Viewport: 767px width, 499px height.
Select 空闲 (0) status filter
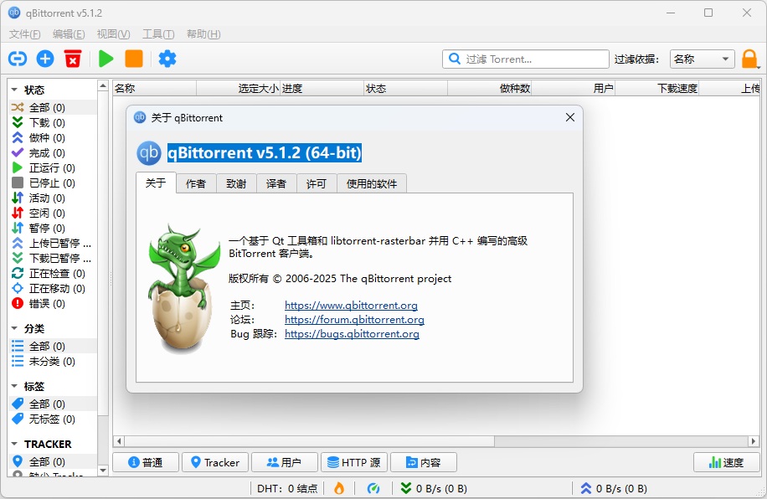47,213
